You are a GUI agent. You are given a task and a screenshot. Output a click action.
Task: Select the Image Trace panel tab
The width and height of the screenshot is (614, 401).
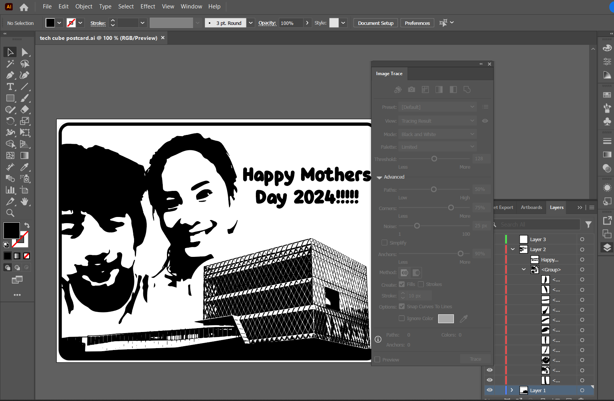click(389, 74)
